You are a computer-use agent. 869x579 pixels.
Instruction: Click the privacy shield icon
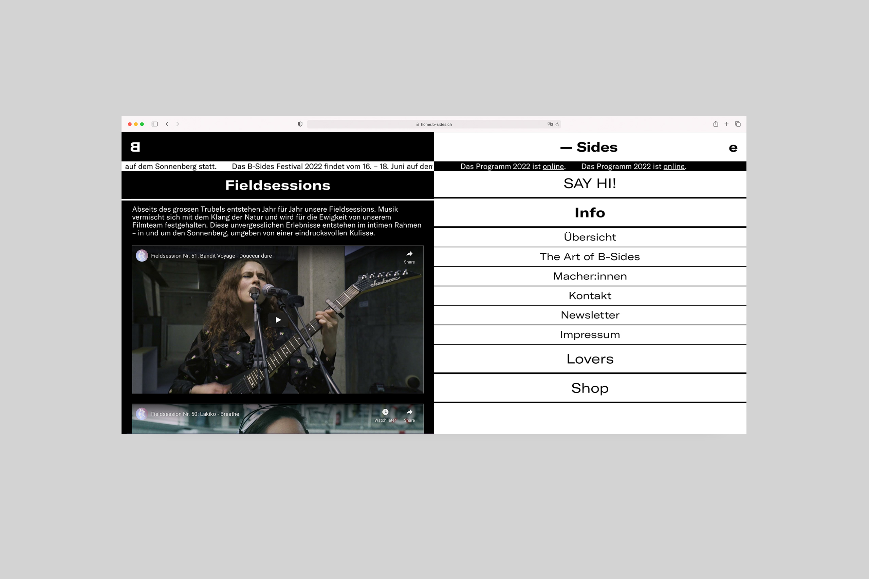coord(300,124)
